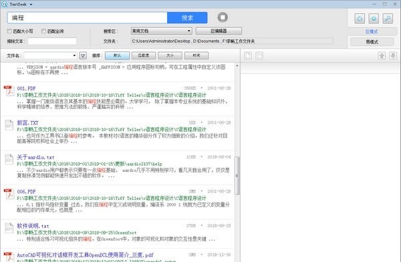Click the blue 搜索 button
Screen dimensions: 401x262
[x=187, y=17]
